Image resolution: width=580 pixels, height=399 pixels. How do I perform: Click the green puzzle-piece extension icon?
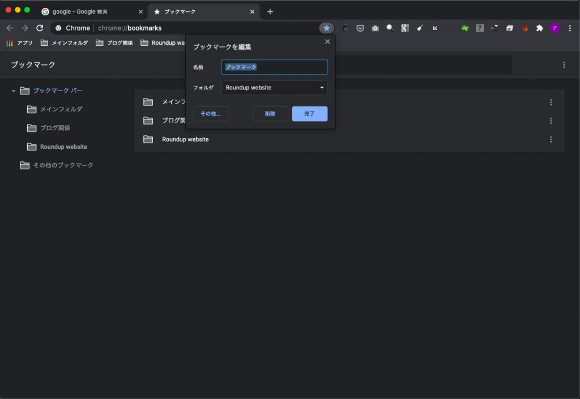coord(464,28)
